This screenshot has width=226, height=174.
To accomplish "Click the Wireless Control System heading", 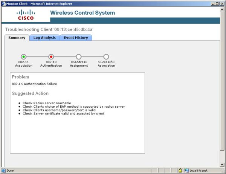I will tap(82, 13).
